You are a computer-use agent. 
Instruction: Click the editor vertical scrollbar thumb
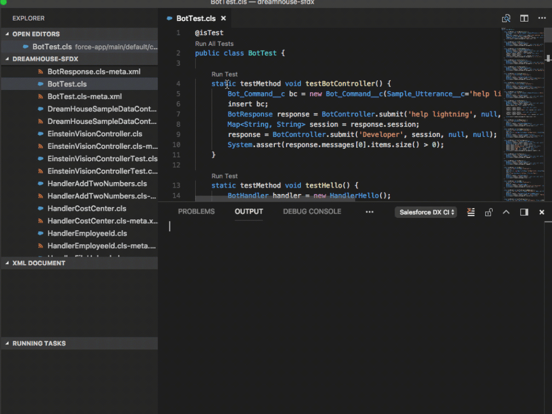(548, 35)
